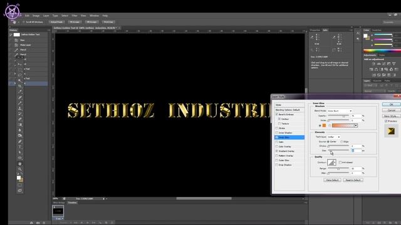Viewport: 401px width, 225px height.
Task: Select the Path Selection tool
Action: coord(20,152)
